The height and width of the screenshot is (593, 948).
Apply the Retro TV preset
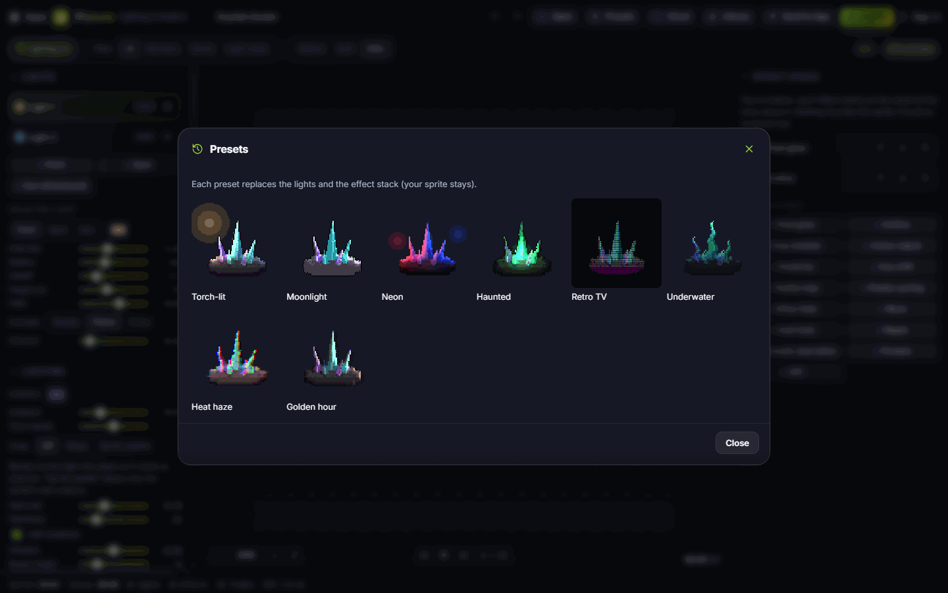click(616, 250)
